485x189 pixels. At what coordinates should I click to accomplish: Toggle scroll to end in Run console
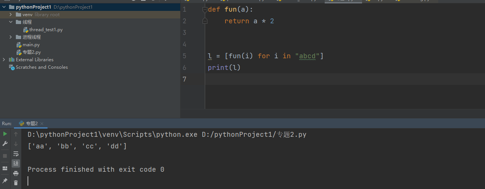[16, 163]
